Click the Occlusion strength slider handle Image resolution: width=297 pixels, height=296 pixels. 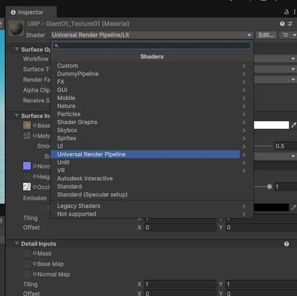click(x=270, y=187)
